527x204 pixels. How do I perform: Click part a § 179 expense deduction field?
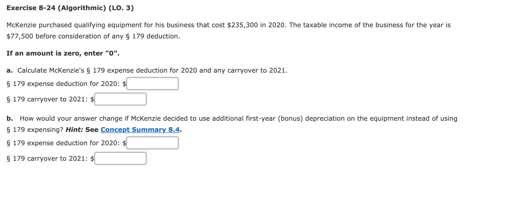point(152,84)
